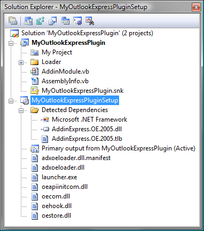Viewport: 204px width, 231px height.
Task: Collapse the Detected Dependencies folder
Action: click(21, 110)
